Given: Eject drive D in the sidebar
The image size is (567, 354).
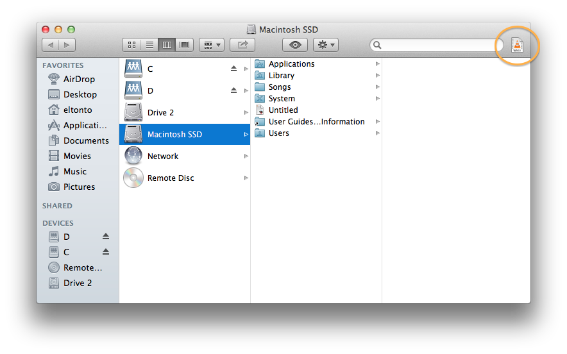Looking at the screenshot, I should 106,237.
